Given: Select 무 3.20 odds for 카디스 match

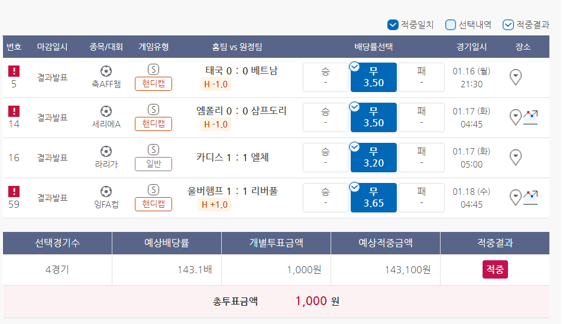Looking at the screenshot, I should pos(373,158).
